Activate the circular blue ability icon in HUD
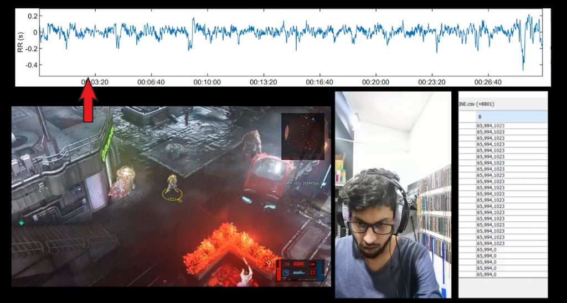 click(286, 272)
